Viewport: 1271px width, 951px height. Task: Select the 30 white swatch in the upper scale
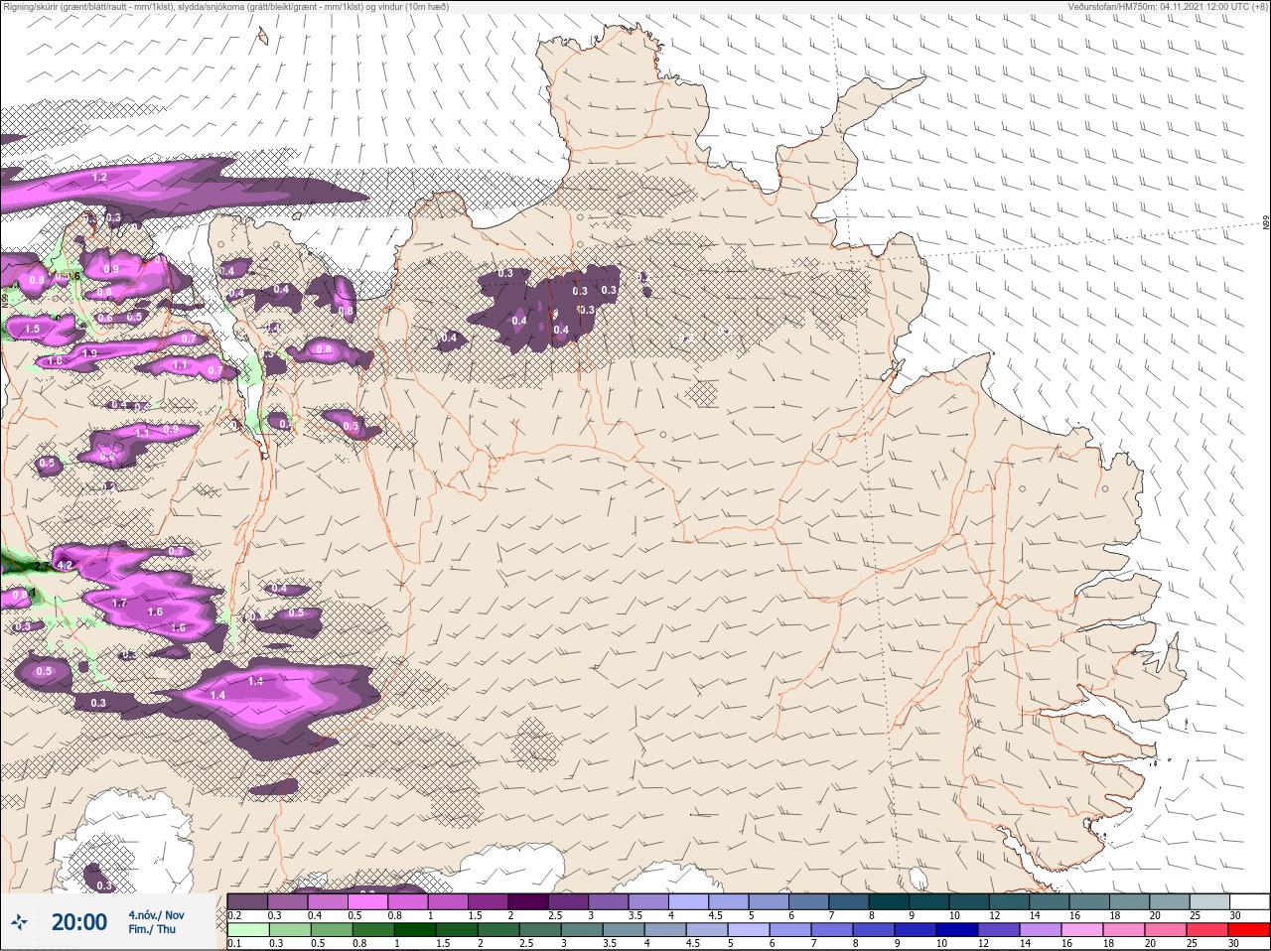[x=1249, y=901]
